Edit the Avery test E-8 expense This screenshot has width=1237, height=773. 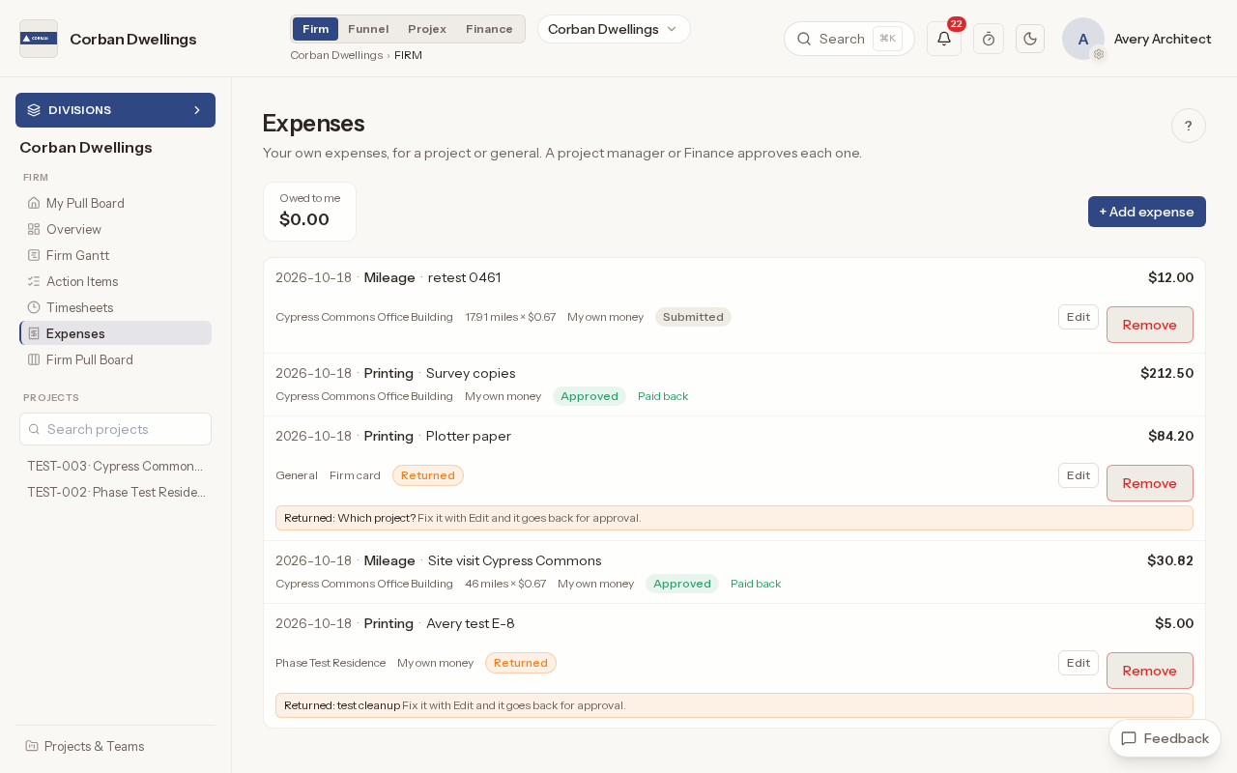tap(1079, 663)
